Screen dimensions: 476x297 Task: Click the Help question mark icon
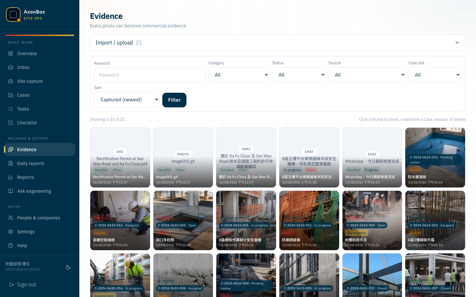(11, 246)
